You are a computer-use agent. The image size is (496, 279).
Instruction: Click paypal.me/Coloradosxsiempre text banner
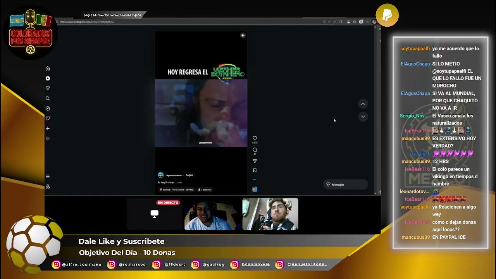coord(112,15)
